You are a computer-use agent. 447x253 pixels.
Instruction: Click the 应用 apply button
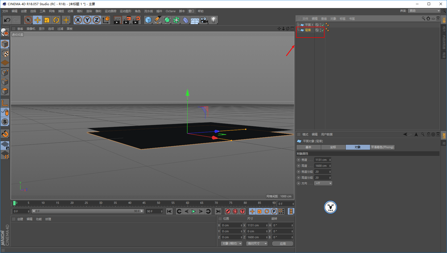coord(283,243)
